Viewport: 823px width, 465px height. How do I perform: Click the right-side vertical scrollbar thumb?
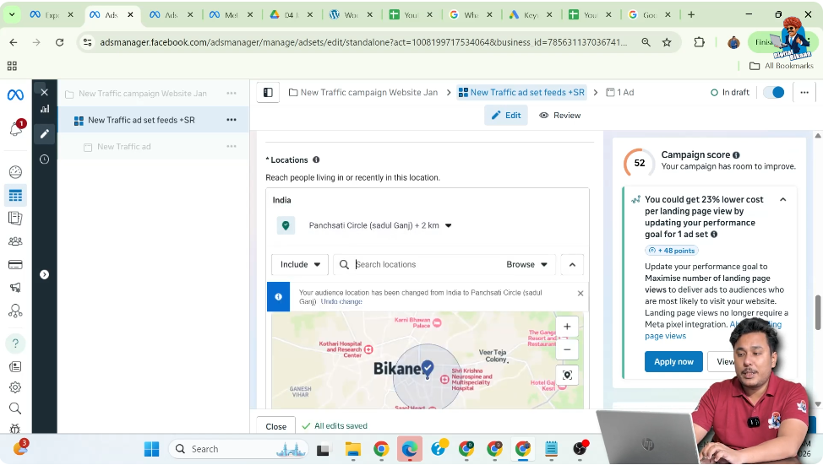click(x=818, y=312)
